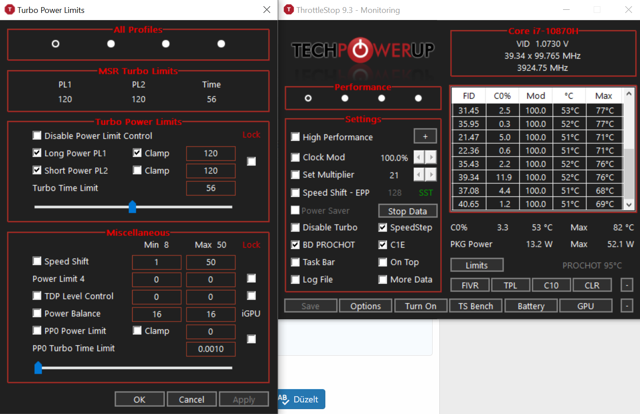
Task: Click the Turbo Time Limit slider handle
Action: click(132, 207)
